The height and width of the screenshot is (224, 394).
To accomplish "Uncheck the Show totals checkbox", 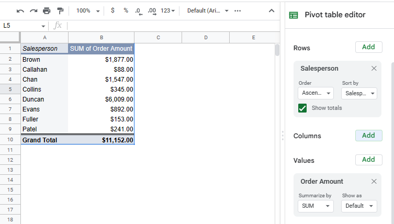I will (302, 108).
